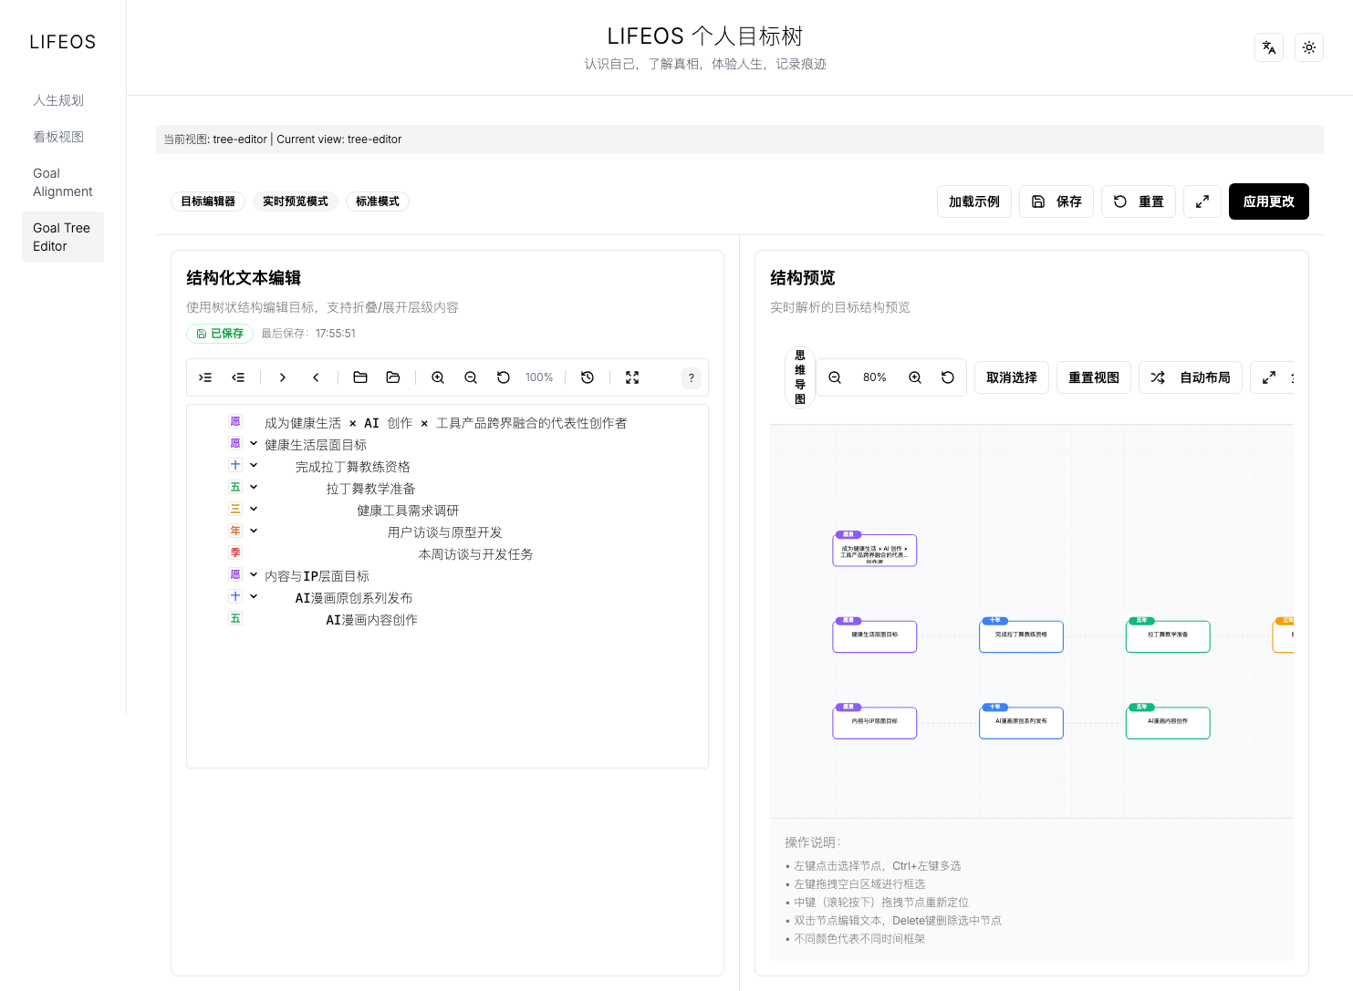Viewport: 1353px width, 991px height.
Task: Click the editor history/undo icon next to 100%
Action: coord(587,377)
